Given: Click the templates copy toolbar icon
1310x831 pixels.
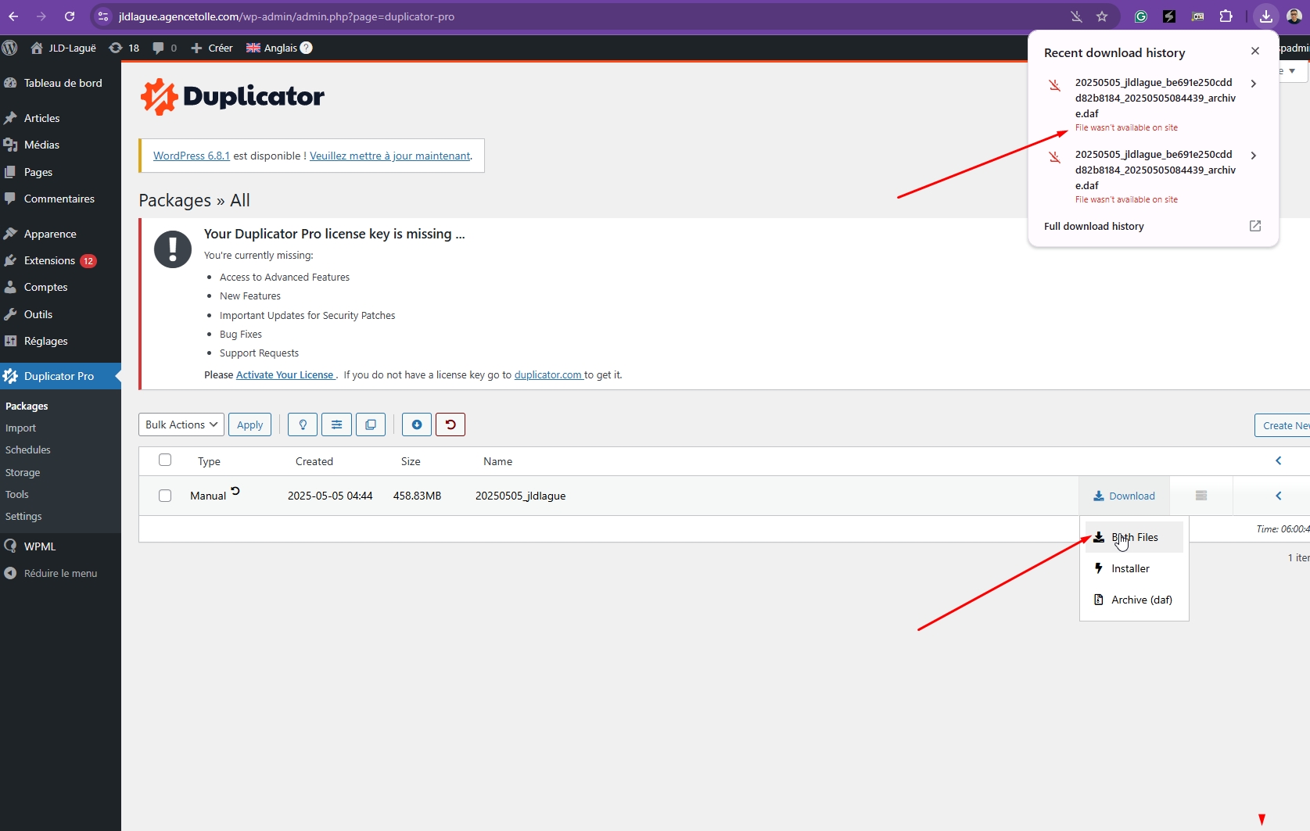Looking at the screenshot, I should 371,424.
